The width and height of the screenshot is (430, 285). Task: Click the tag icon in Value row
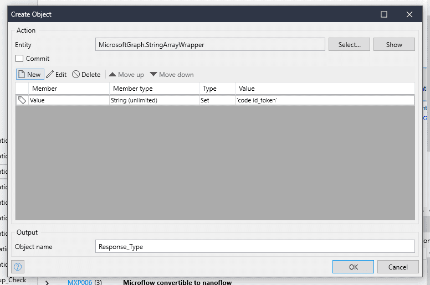pos(22,100)
